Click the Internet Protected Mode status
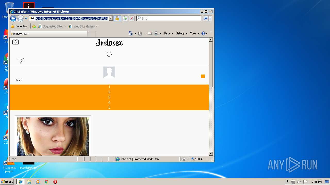This screenshot has width=330, height=185. pyautogui.click(x=147, y=159)
